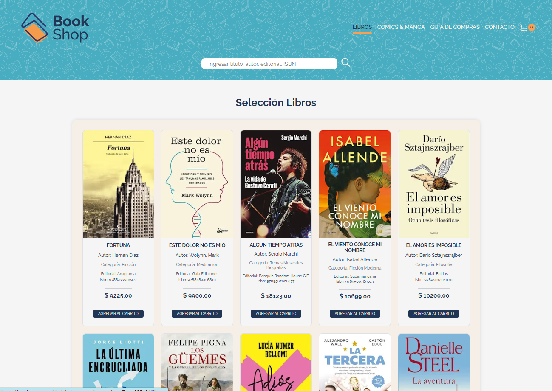This screenshot has width=552, height=391.
Task: Add Algún tiempo atrás to cart
Action: click(276, 314)
